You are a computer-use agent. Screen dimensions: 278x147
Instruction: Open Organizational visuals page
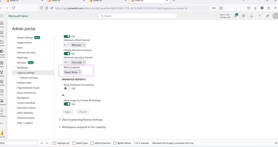[28, 88]
